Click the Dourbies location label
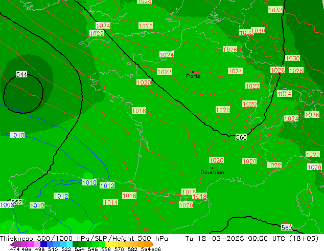The width and height of the screenshot is (324, 251). [212, 172]
